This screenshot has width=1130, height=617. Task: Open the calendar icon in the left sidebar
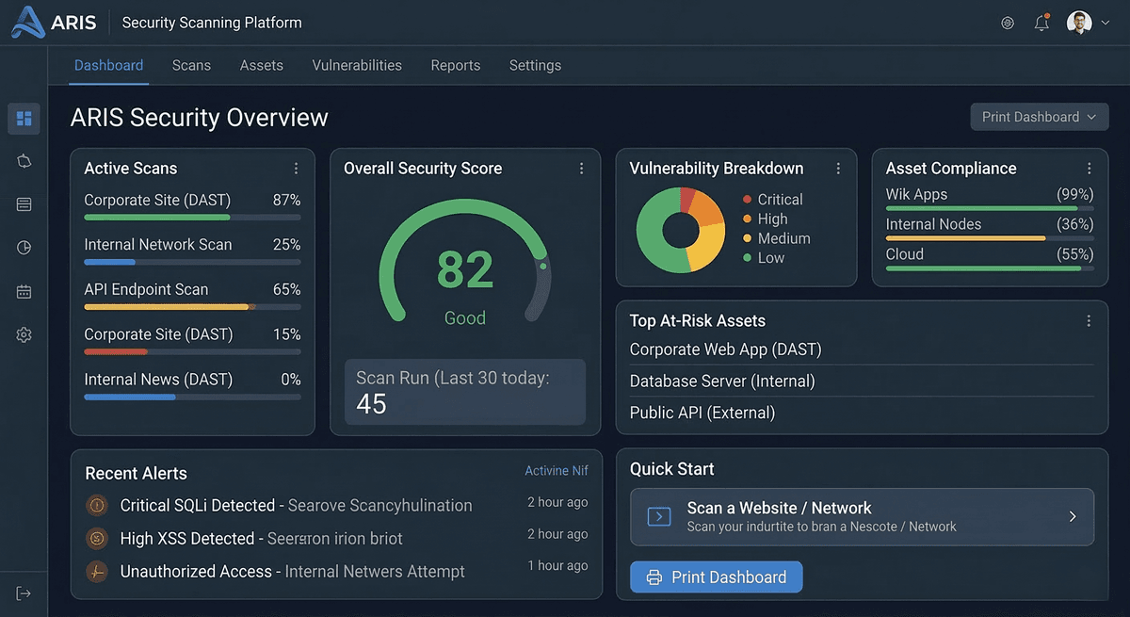[24, 291]
